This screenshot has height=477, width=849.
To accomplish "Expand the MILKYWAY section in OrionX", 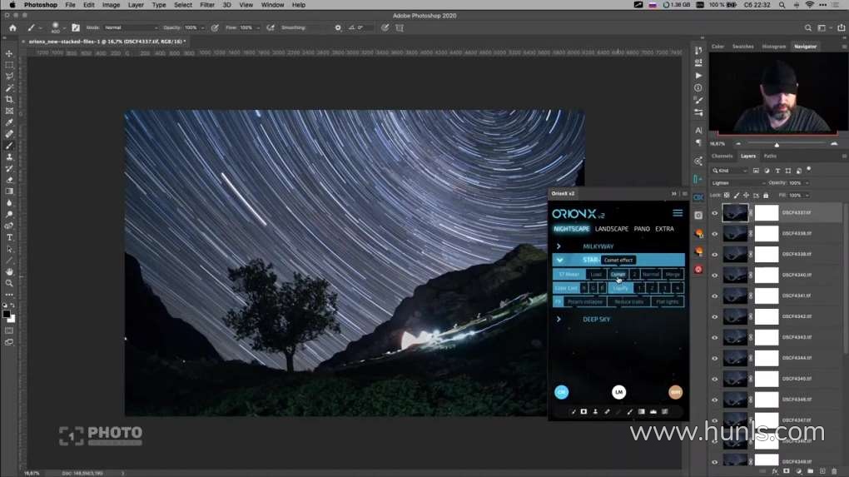I will click(x=559, y=246).
